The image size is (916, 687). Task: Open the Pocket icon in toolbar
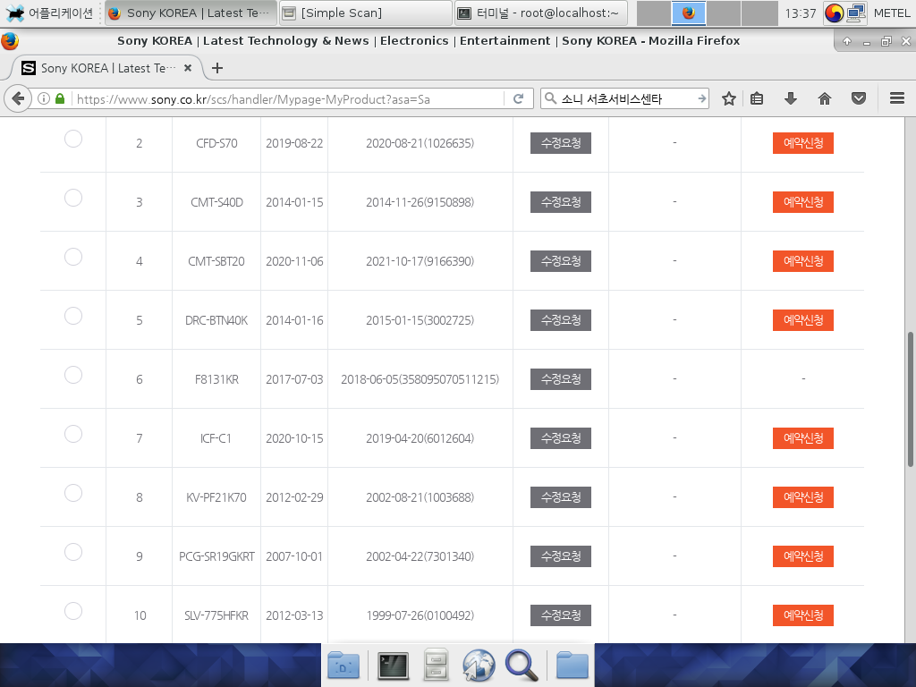pos(858,99)
